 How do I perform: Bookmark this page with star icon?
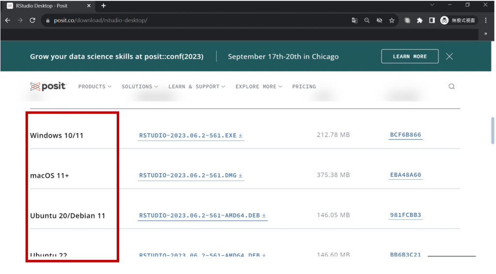[391, 20]
